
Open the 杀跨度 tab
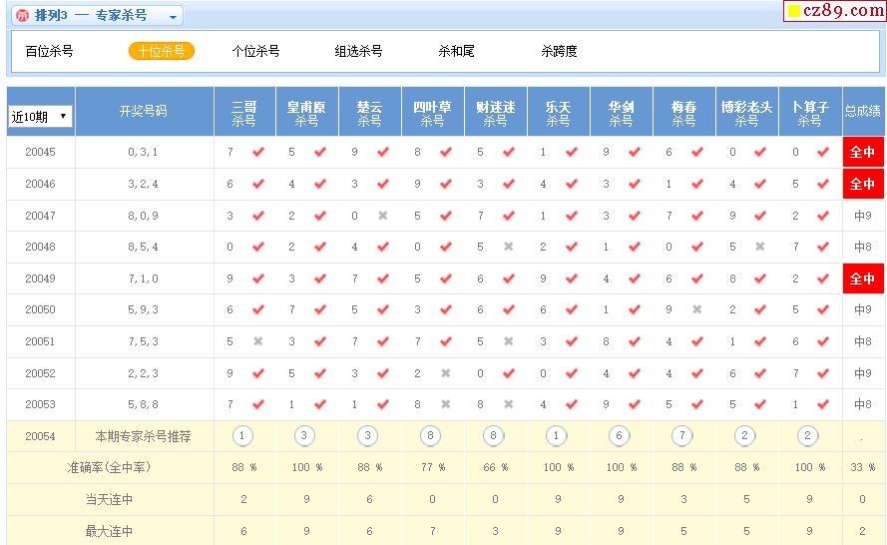coord(559,51)
